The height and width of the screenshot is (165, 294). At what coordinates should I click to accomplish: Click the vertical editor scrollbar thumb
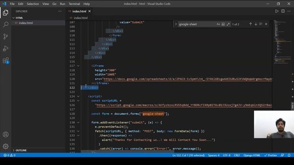pyautogui.click(x=292, y=106)
